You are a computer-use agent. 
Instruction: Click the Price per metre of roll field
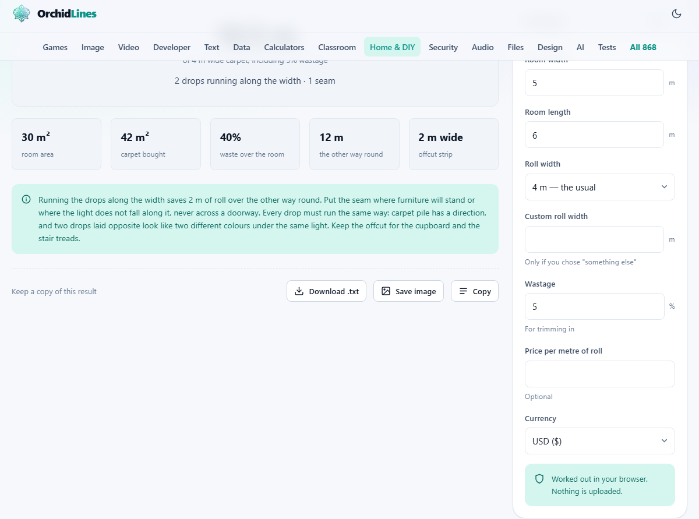(x=600, y=374)
